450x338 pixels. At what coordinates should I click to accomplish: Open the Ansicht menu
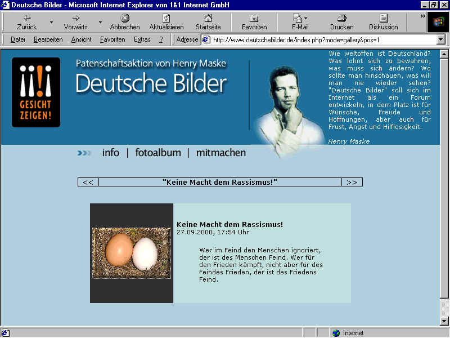[81, 39]
